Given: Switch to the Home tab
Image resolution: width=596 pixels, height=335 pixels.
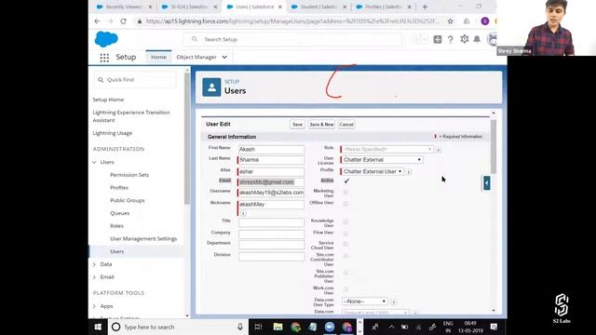Looking at the screenshot, I should (158, 57).
